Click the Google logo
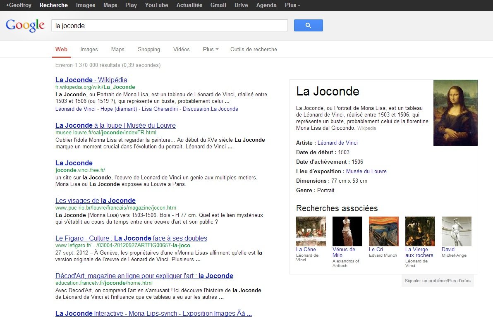Screen dimensions: 493x317 (25, 25)
